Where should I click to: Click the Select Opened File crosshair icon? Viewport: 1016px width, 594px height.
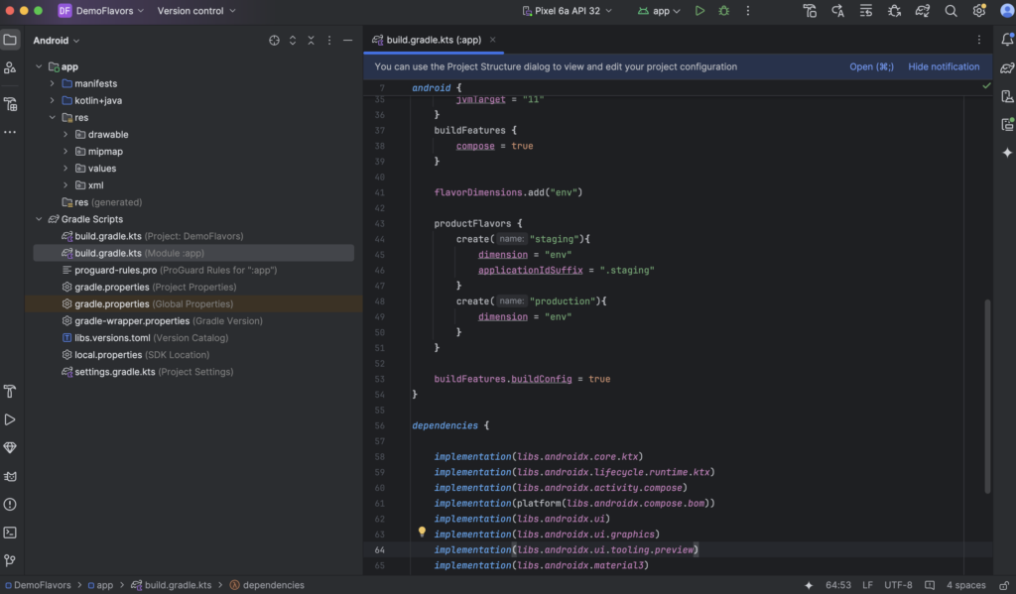tap(275, 41)
